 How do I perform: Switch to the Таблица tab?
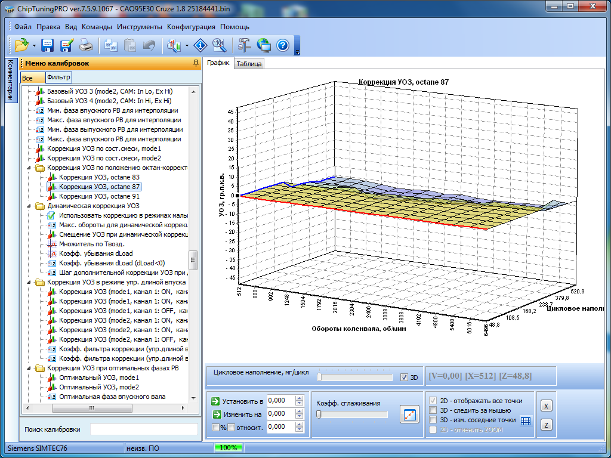pyautogui.click(x=249, y=64)
